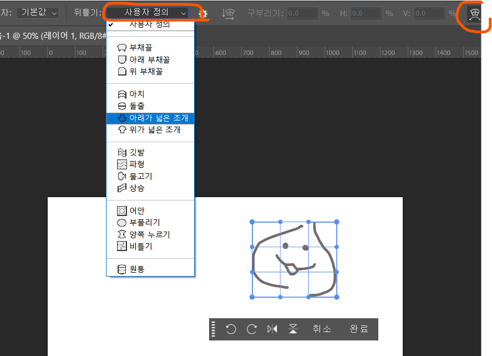Select the checked 사용자 정의 option in list
Image resolution: width=492 pixels, height=356 pixels.
pos(149,24)
